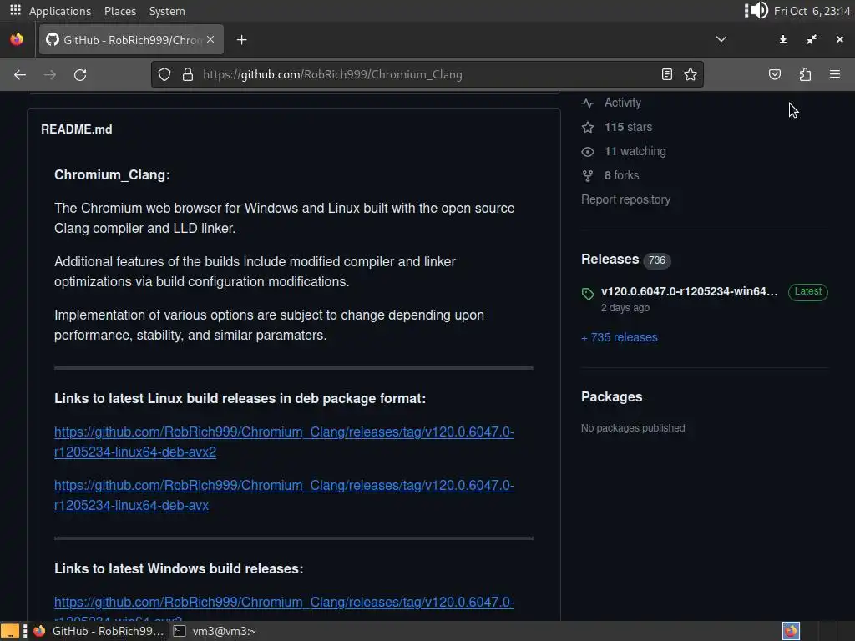The image size is (855, 641).
Task: Toggle reader view icon
Action: click(667, 74)
